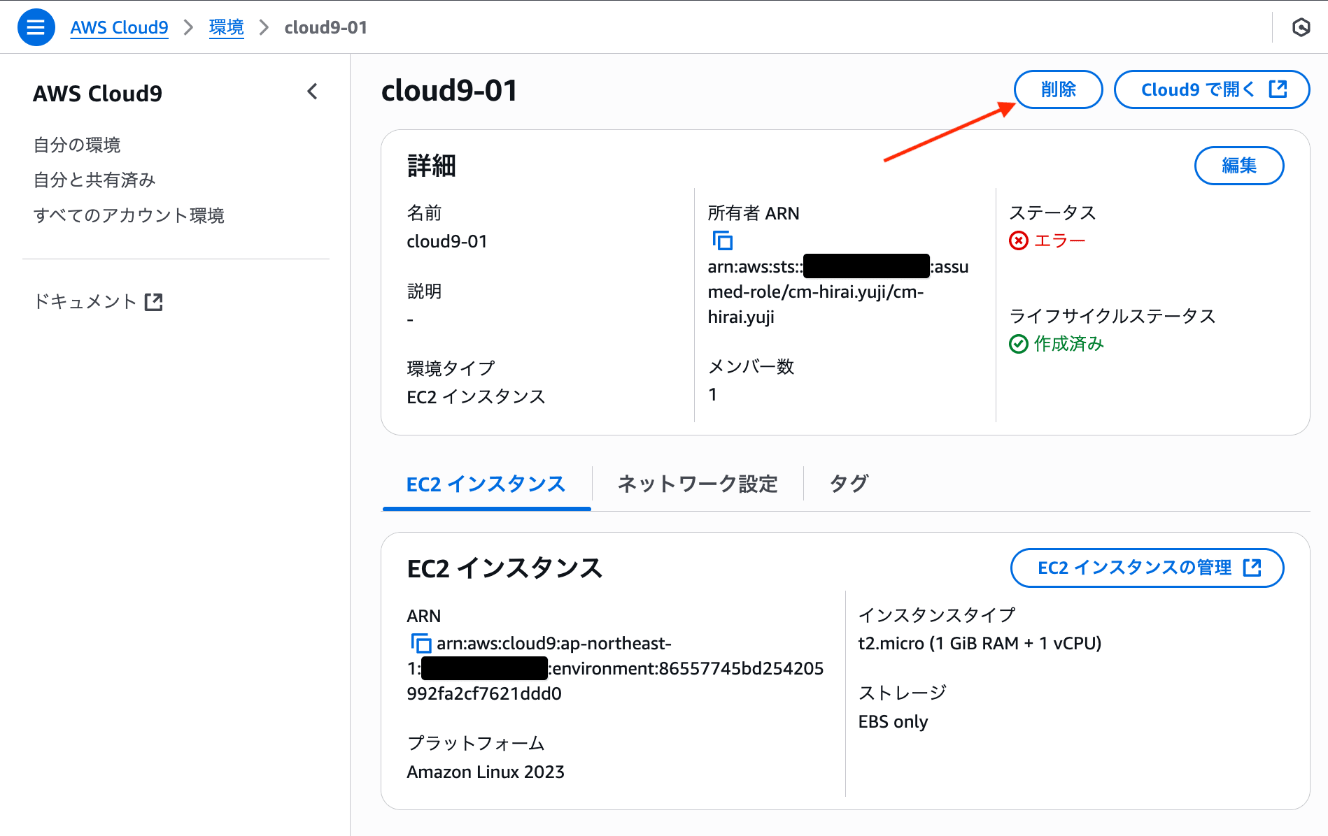Copy the EC2 environment ARN with the copy icon
The image size is (1328, 836).
[x=421, y=643]
